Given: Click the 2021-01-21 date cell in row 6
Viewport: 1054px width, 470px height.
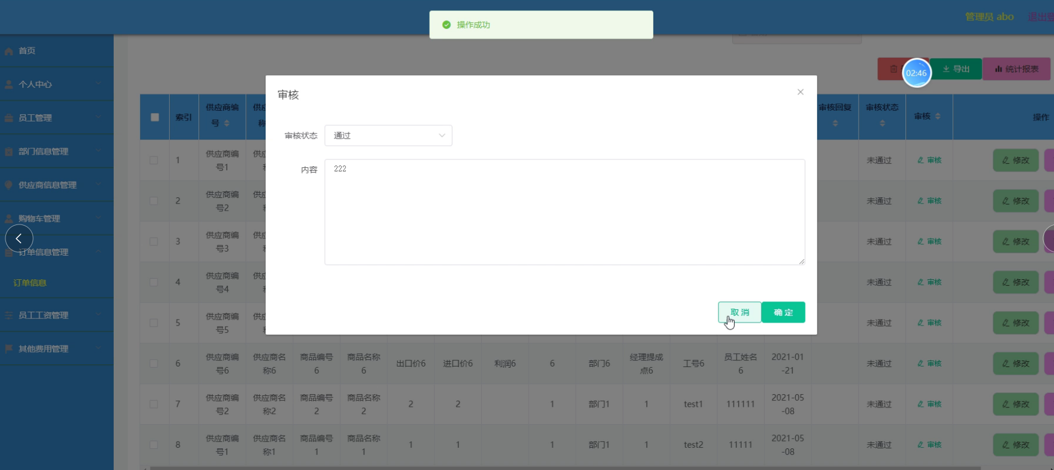Looking at the screenshot, I should (787, 363).
